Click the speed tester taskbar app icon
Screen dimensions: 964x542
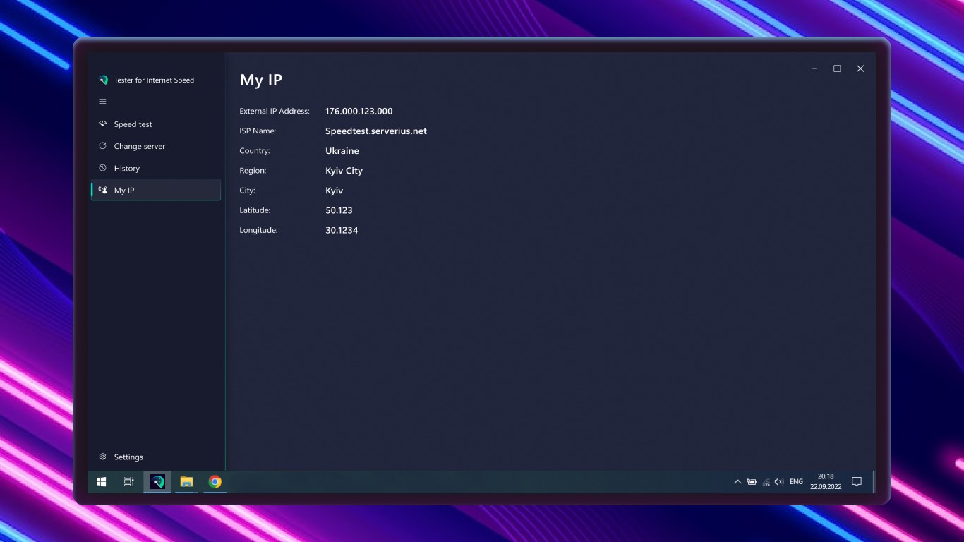click(157, 482)
